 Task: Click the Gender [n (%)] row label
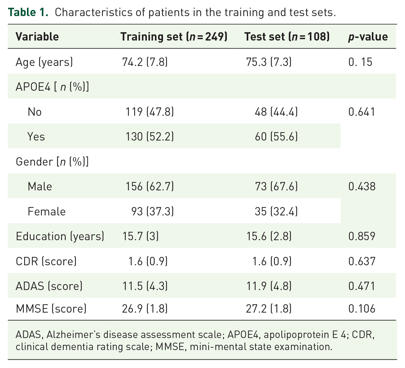click(x=52, y=162)
